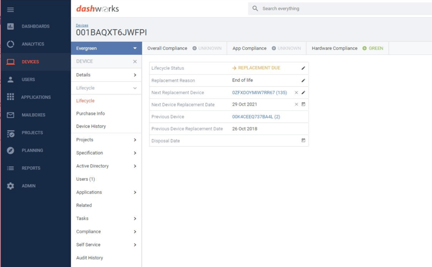The image size is (432, 267).
Task: Open previous device 00K4CEEQ737BA4L link
Action: point(256,116)
